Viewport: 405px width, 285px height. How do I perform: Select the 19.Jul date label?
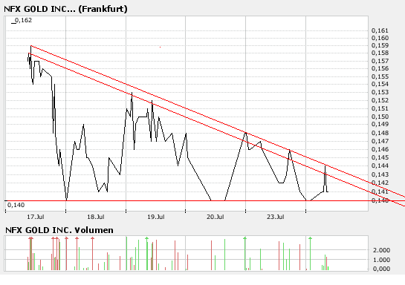pyautogui.click(x=156, y=217)
